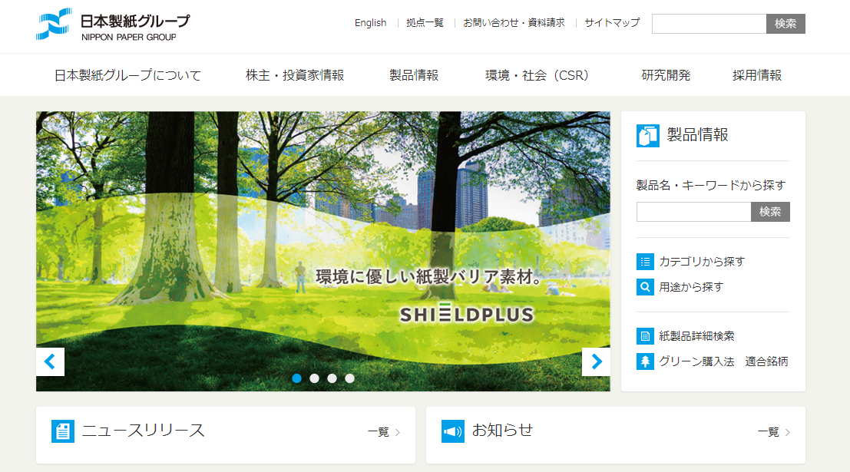This screenshot has width=850, height=472.
Task: Open 紙製品詳細検索 link
Action: 696,336
